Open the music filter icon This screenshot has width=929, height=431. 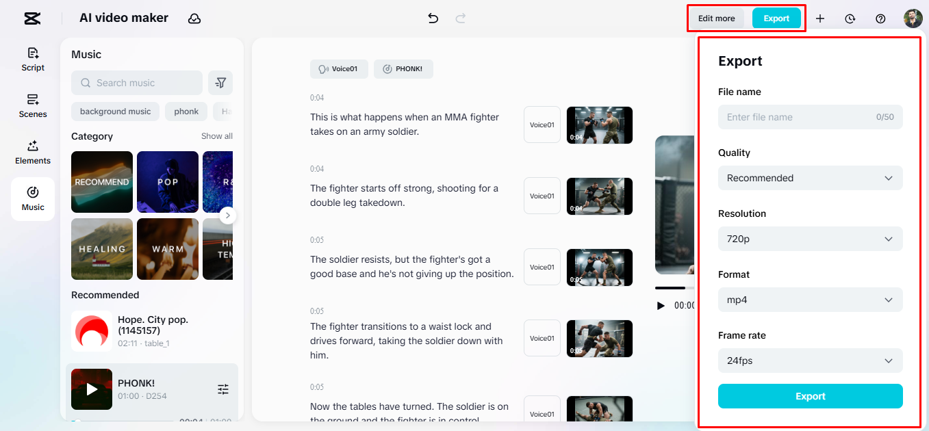(x=220, y=83)
